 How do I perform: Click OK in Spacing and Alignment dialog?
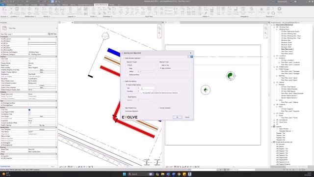(177, 117)
